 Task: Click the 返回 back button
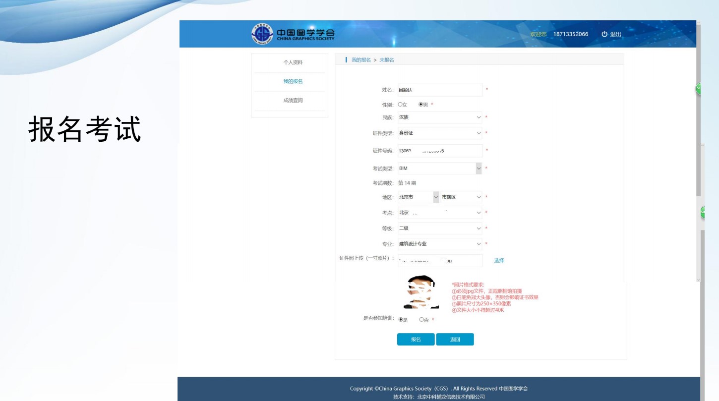pyautogui.click(x=455, y=340)
